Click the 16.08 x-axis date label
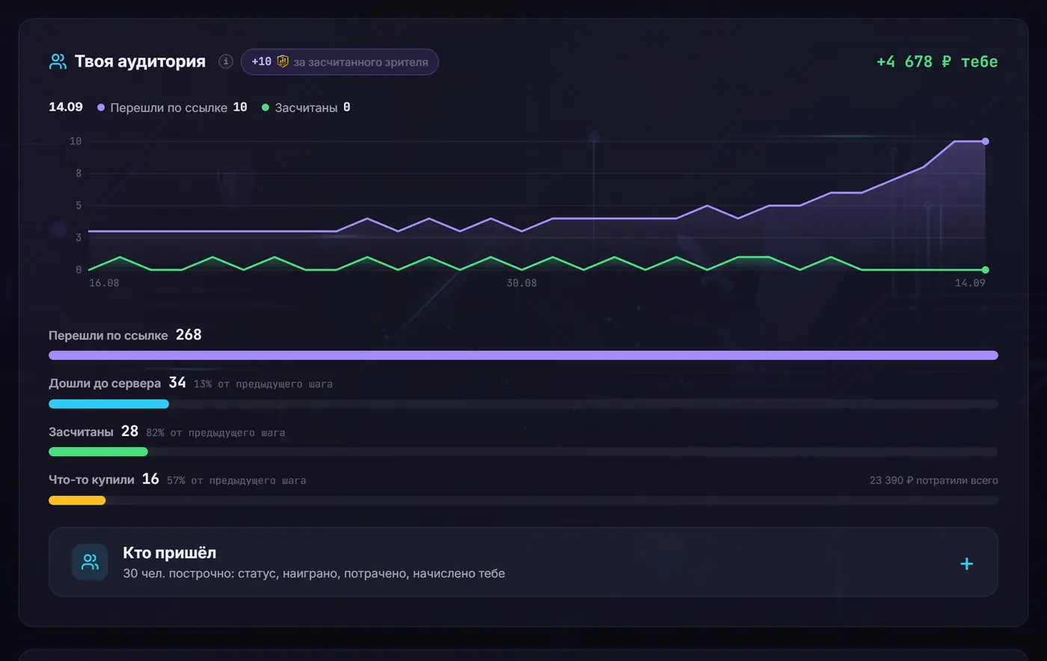The width and height of the screenshot is (1047, 661). [104, 283]
